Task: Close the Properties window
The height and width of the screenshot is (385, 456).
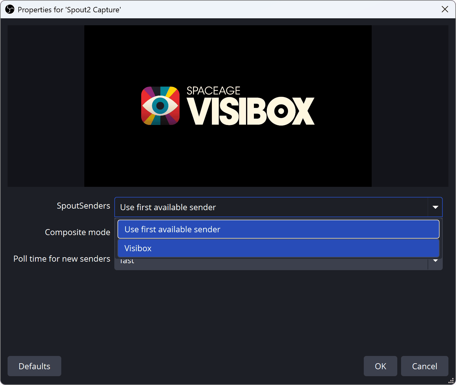Action: coord(445,9)
